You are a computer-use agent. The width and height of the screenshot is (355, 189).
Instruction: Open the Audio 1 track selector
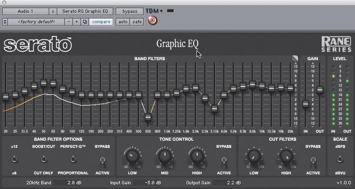pyautogui.click(x=26, y=11)
